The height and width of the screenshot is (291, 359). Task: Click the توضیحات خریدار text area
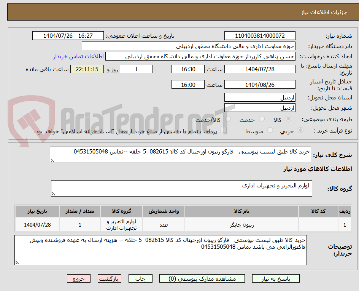tap(160, 250)
